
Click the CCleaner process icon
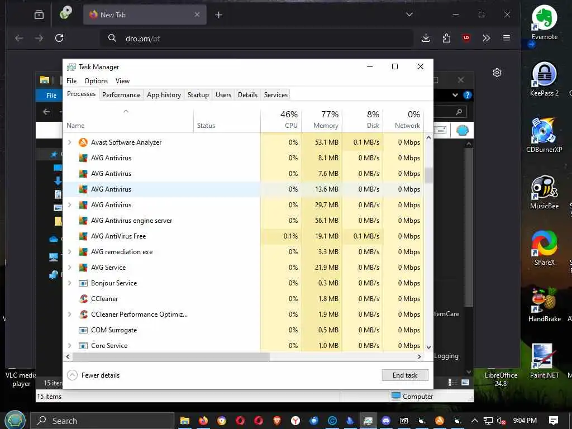point(83,299)
